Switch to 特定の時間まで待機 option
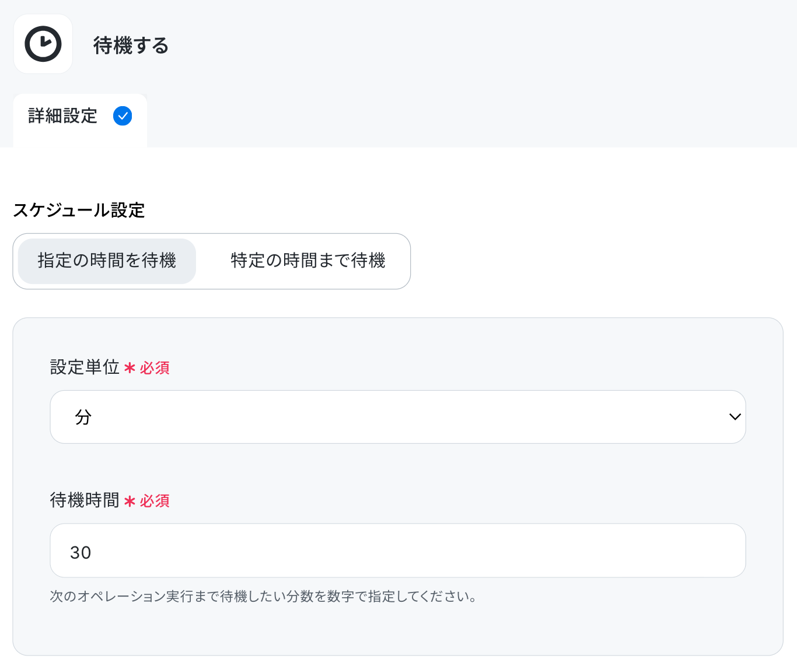Viewport: 797px width, 666px height. click(307, 261)
